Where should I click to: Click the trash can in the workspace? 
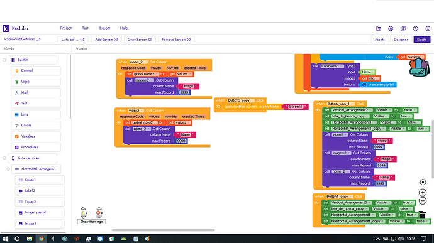click(422, 215)
